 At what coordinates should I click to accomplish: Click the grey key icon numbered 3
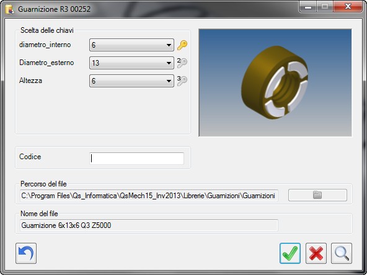coord(182,81)
